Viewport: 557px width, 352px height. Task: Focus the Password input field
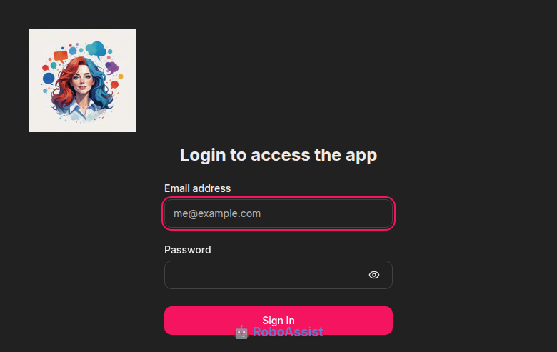pos(264,275)
